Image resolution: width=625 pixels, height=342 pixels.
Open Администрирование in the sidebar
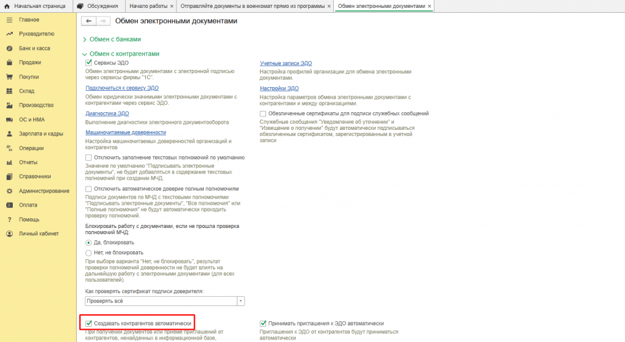click(x=44, y=191)
